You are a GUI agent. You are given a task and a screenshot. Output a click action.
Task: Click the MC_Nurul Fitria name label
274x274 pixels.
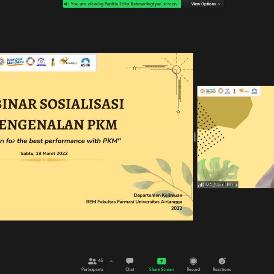click(x=221, y=185)
